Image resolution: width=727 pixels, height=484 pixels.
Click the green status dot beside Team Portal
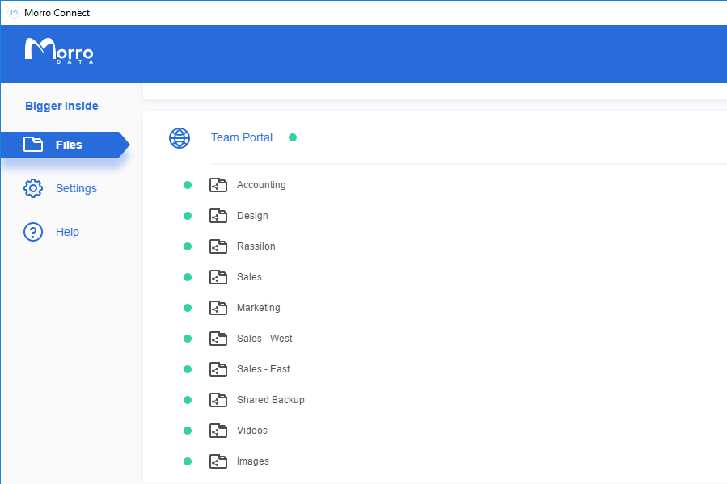click(x=293, y=137)
